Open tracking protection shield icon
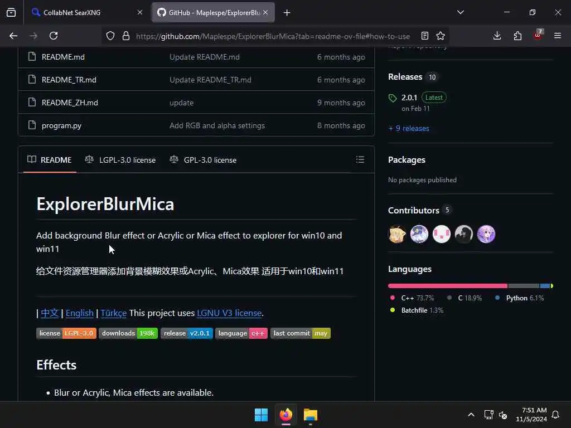This screenshot has width=571, height=428. pos(110,36)
